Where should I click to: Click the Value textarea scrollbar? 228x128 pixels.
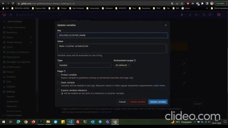tap(166, 48)
